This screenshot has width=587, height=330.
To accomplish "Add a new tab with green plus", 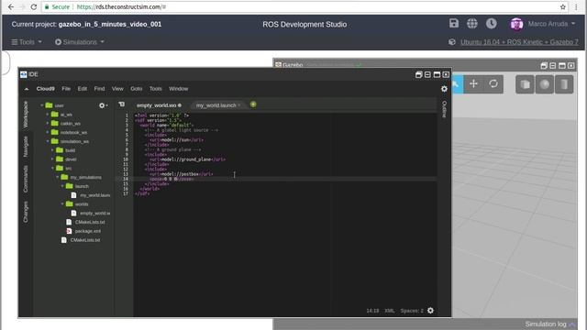I will tap(253, 104).
